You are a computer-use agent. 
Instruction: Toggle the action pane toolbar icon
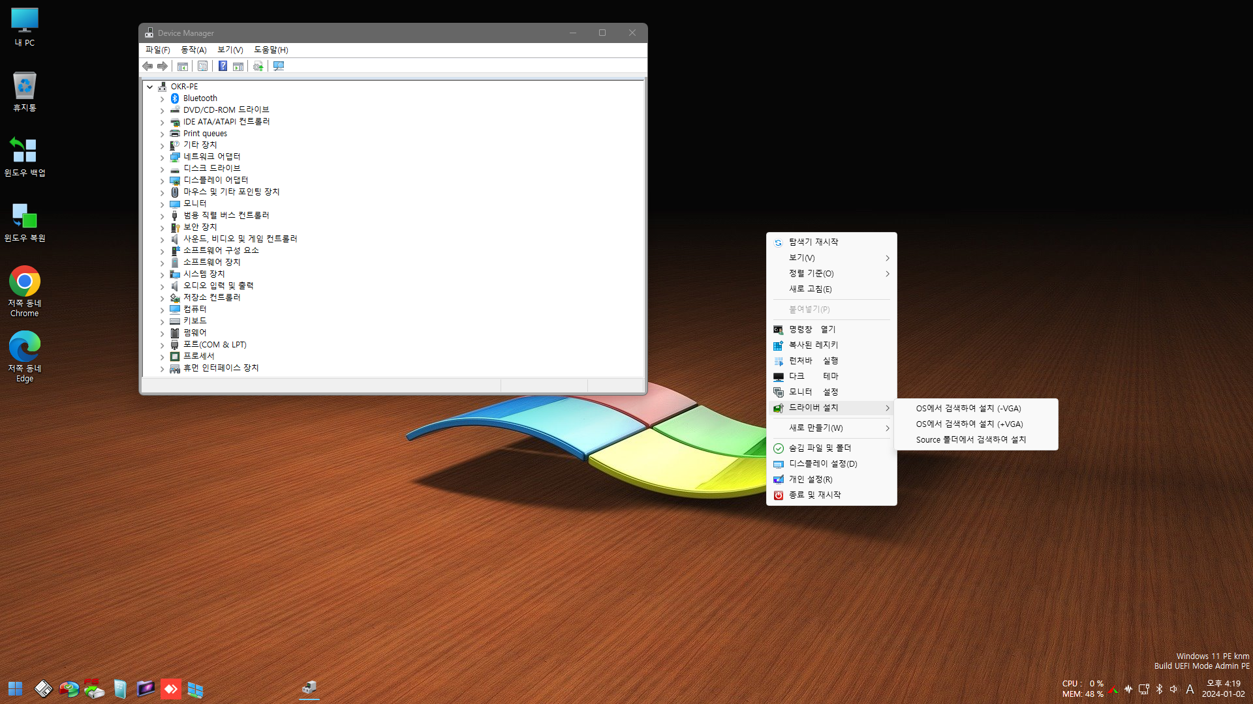[x=238, y=66]
